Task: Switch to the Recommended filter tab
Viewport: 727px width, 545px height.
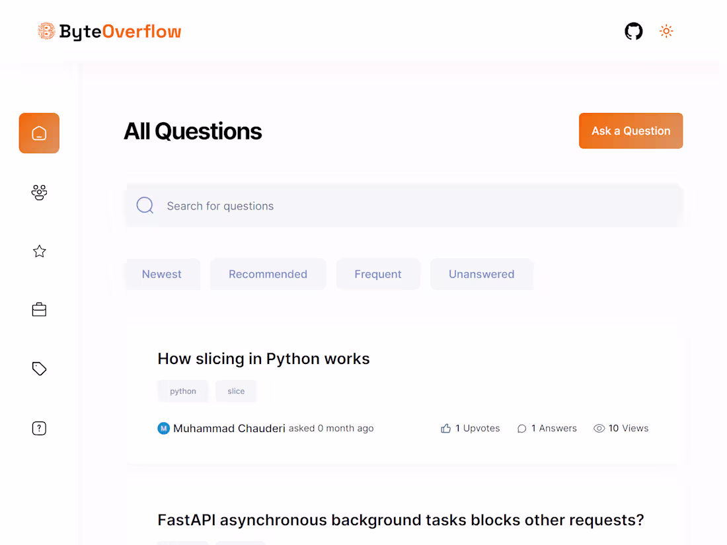Action: [268, 273]
